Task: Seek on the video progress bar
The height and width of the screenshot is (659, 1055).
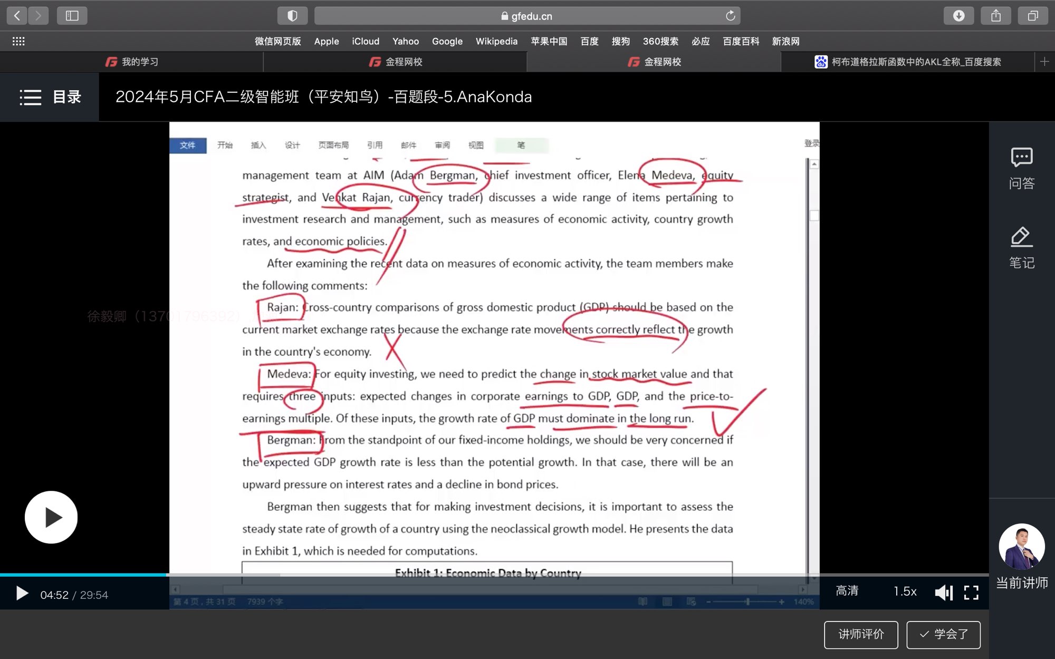Action: coord(494,575)
